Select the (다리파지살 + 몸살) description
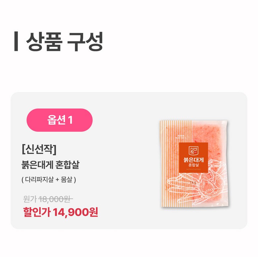 click(x=49, y=180)
